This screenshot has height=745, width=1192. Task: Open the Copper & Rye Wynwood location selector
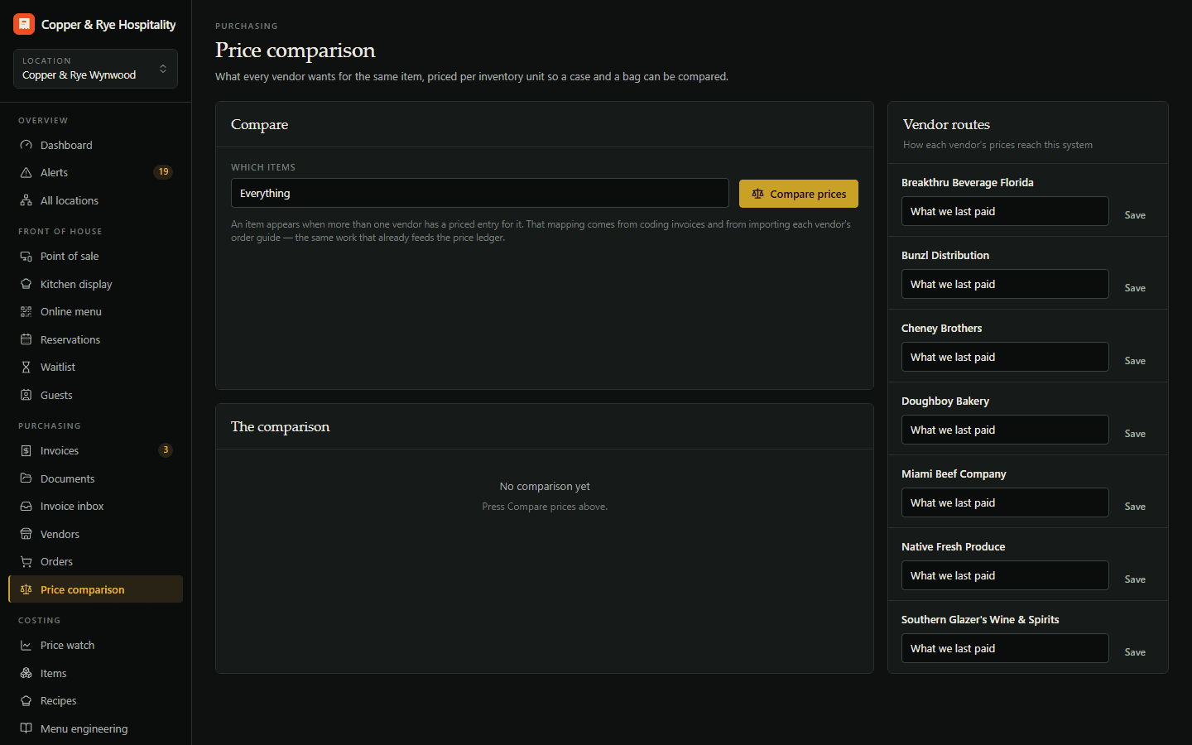click(95, 69)
